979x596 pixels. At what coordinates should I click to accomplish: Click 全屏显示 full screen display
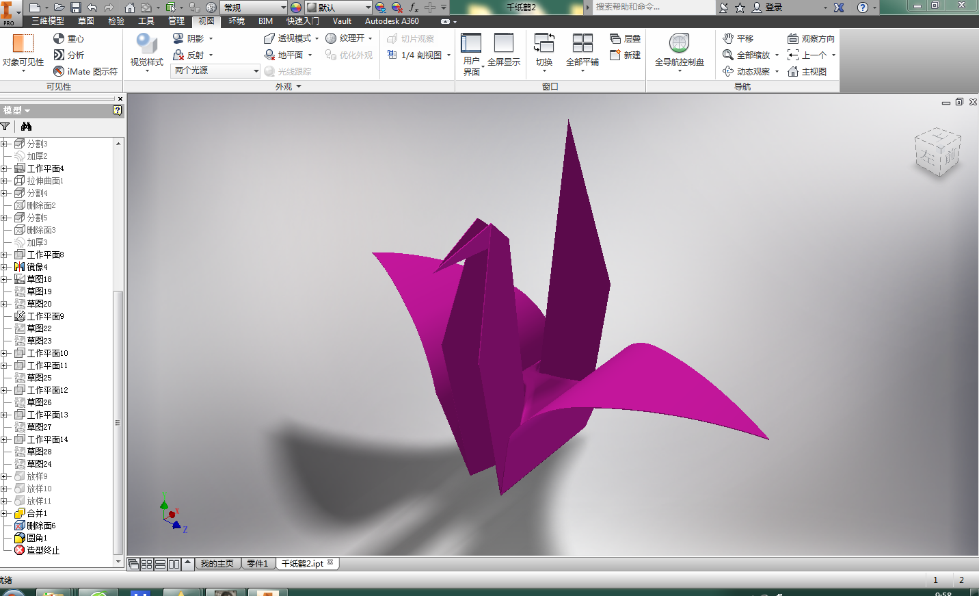tap(504, 51)
